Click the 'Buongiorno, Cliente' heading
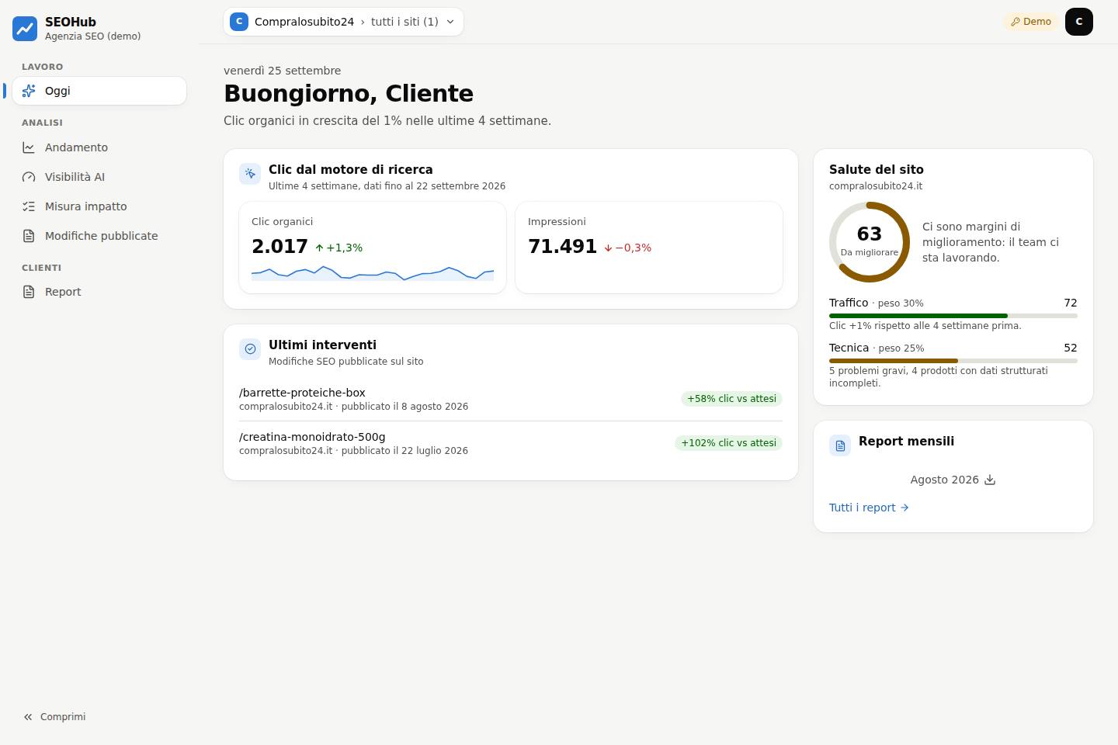This screenshot has height=745, width=1118. click(x=349, y=94)
